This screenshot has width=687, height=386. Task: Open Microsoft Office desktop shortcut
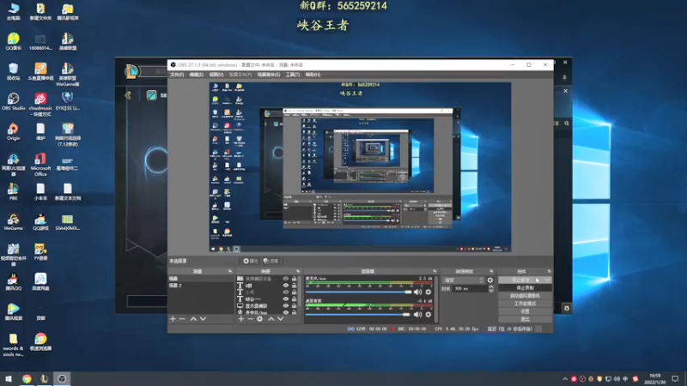[x=40, y=165]
